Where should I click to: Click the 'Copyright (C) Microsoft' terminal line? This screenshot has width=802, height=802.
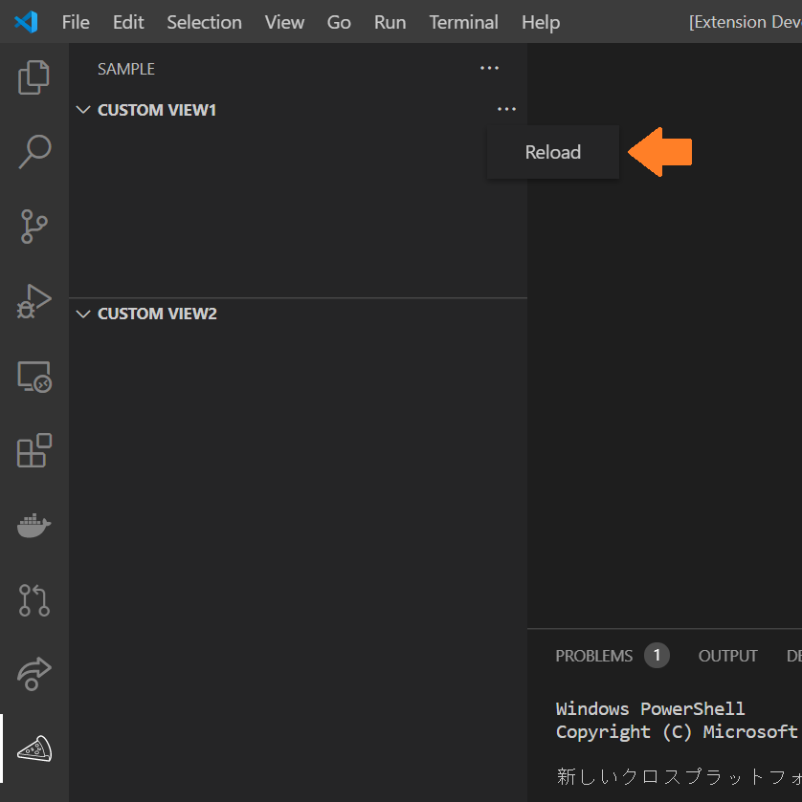click(x=677, y=732)
